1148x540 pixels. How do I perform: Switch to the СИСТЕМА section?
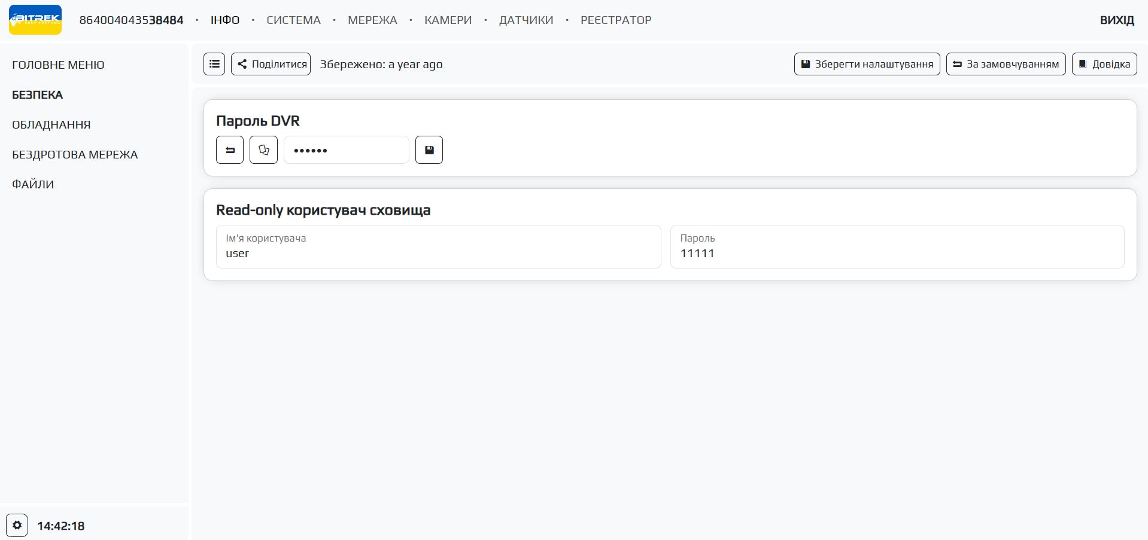click(x=293, y=20)
